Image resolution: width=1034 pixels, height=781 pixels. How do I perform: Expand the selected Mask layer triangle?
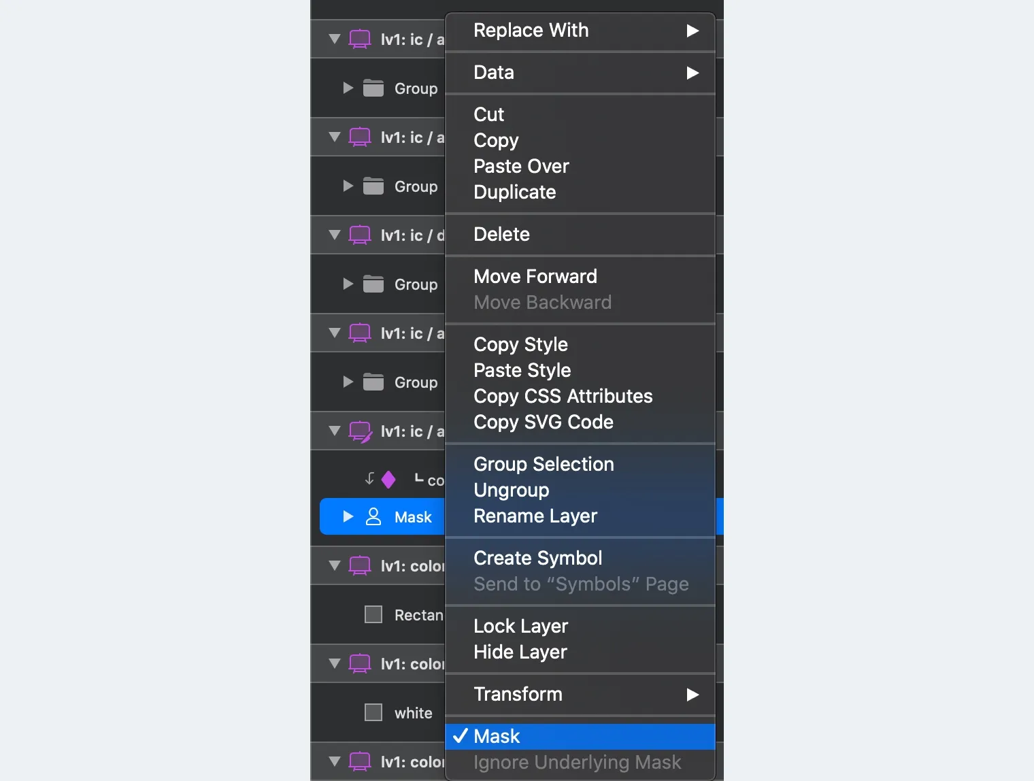coord(348,517)
